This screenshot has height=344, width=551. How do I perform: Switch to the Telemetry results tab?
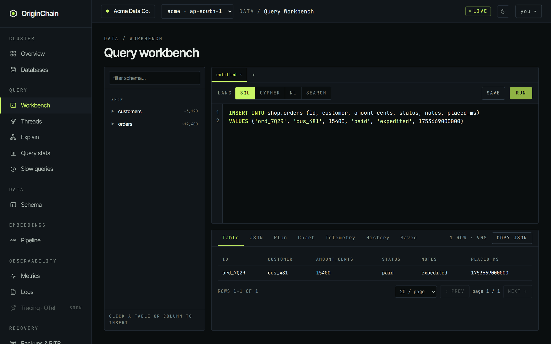(x=340, y=238)
